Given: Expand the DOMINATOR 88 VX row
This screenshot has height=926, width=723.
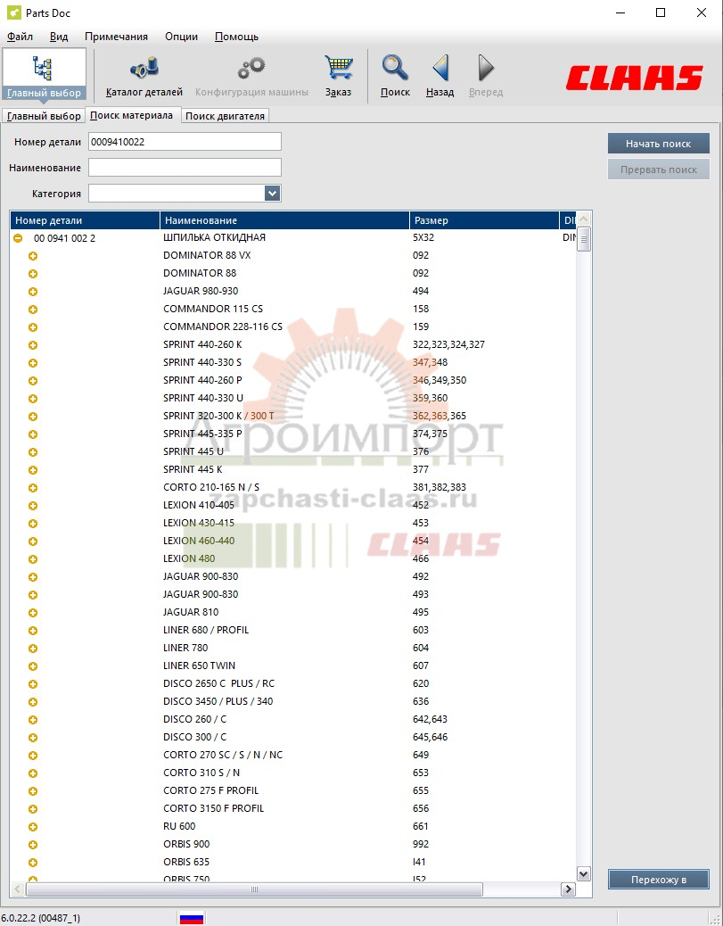Looking at the screenshot, I should 33,256.
